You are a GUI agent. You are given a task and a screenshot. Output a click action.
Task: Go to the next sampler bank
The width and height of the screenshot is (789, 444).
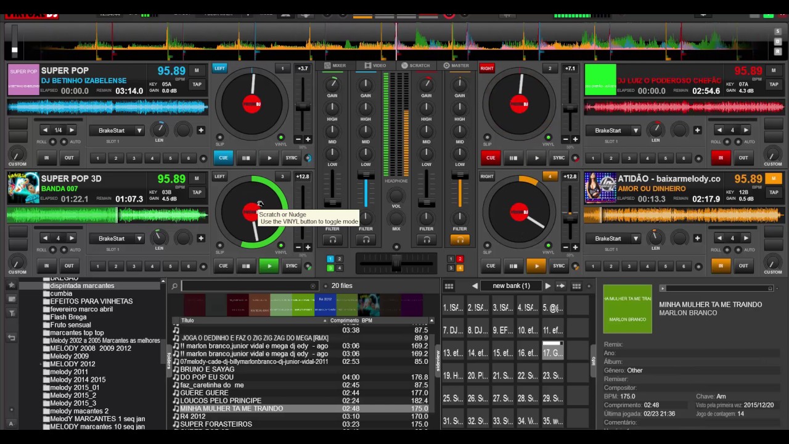tap(547, 286)
